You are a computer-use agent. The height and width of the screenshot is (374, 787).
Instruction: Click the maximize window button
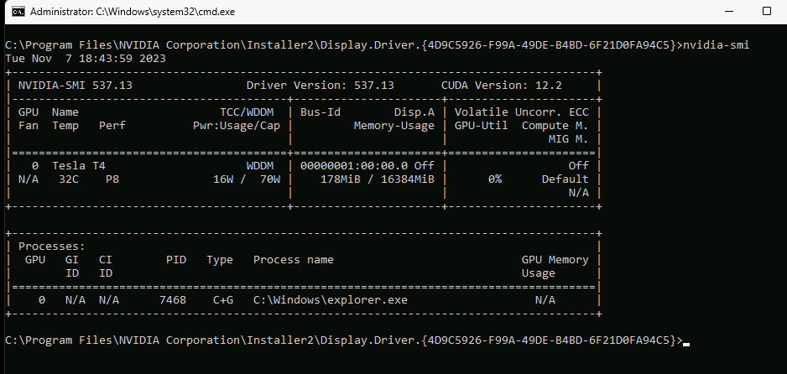[766, 11]
